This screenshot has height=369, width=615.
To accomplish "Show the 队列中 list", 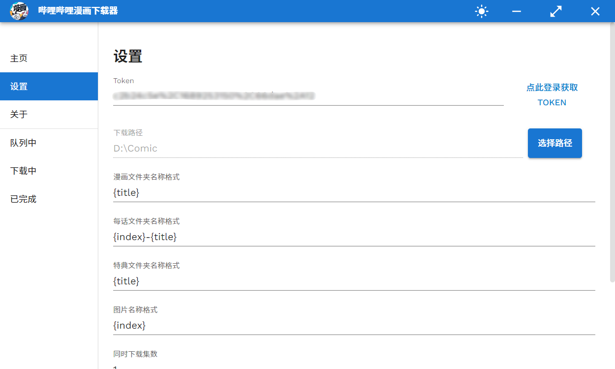I will click(49, 143).
